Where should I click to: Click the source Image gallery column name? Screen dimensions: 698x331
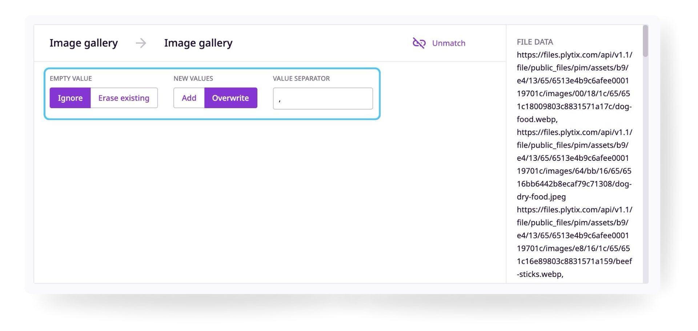tap(84, 43)
